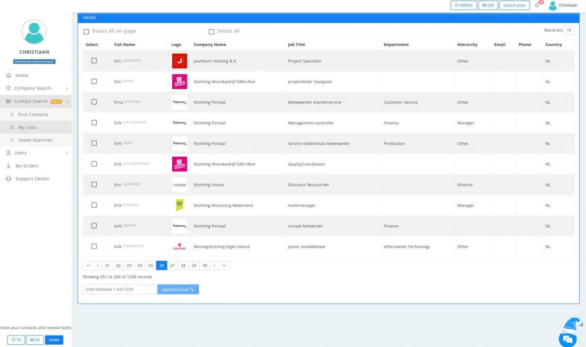Click the user avatar in top bar
586x347 pixels.
click(x=553, y=6)
